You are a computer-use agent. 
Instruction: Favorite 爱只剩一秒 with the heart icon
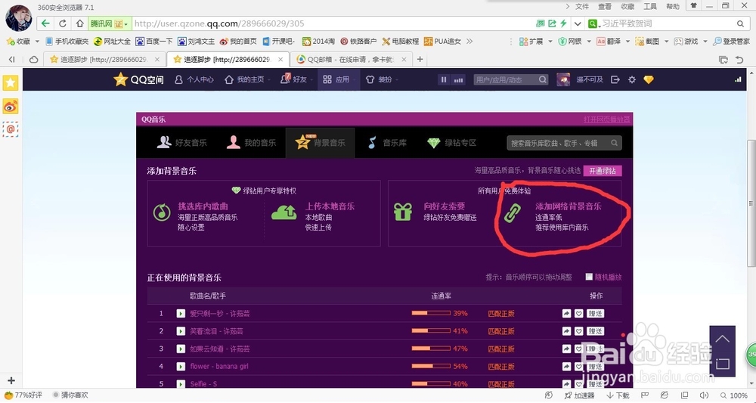tap(578, 314)
